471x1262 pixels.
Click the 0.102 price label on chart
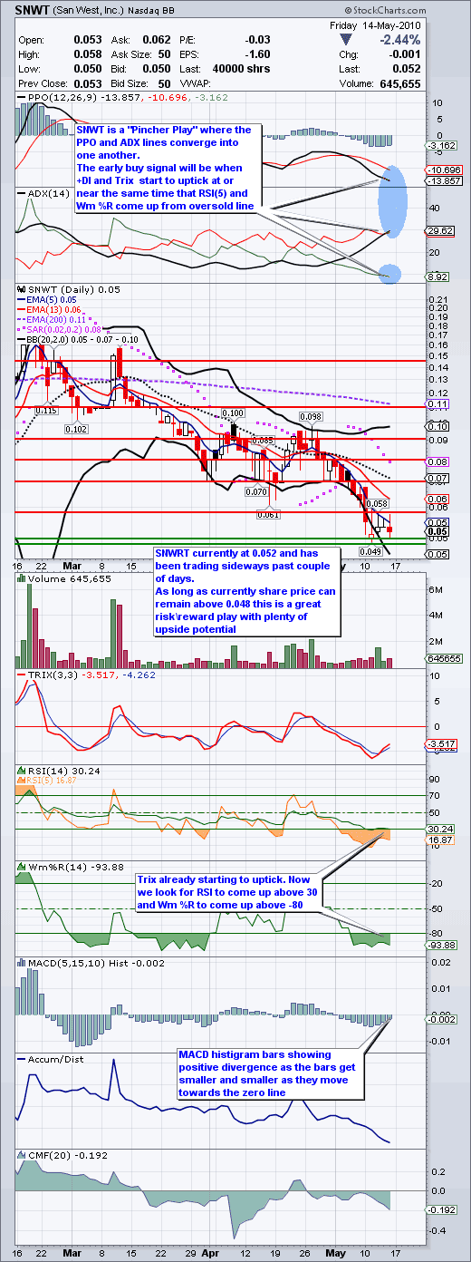pos(76,430)
